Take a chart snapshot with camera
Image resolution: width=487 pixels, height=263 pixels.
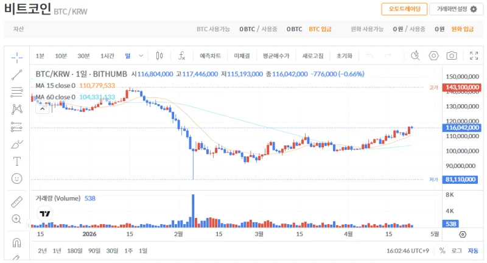[452, 56]
